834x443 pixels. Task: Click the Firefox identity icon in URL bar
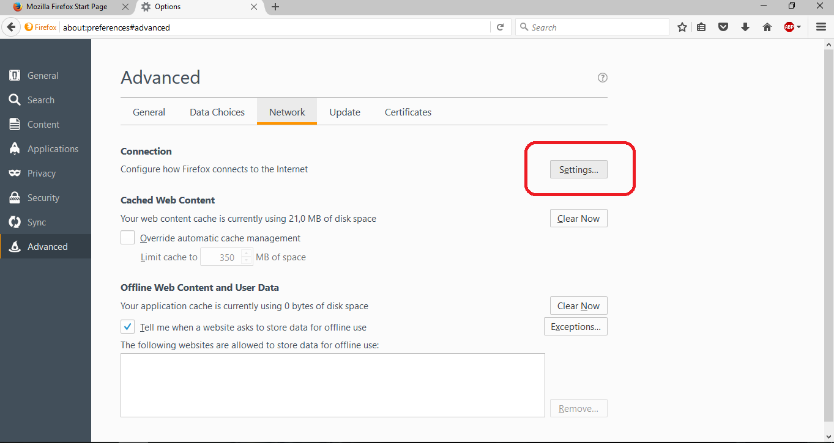[x=40, y=27]
